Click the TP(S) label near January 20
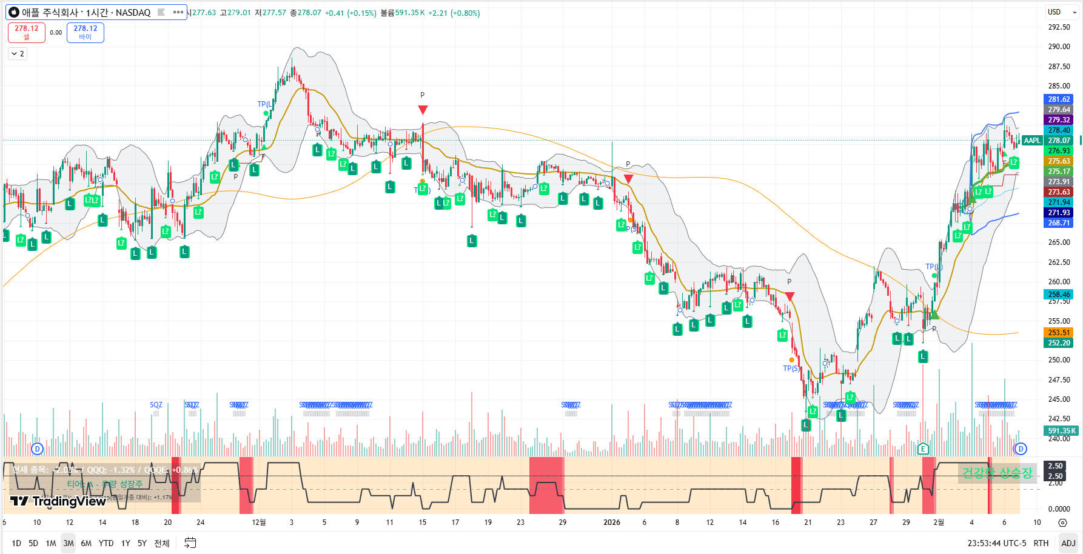 [791, 369]
